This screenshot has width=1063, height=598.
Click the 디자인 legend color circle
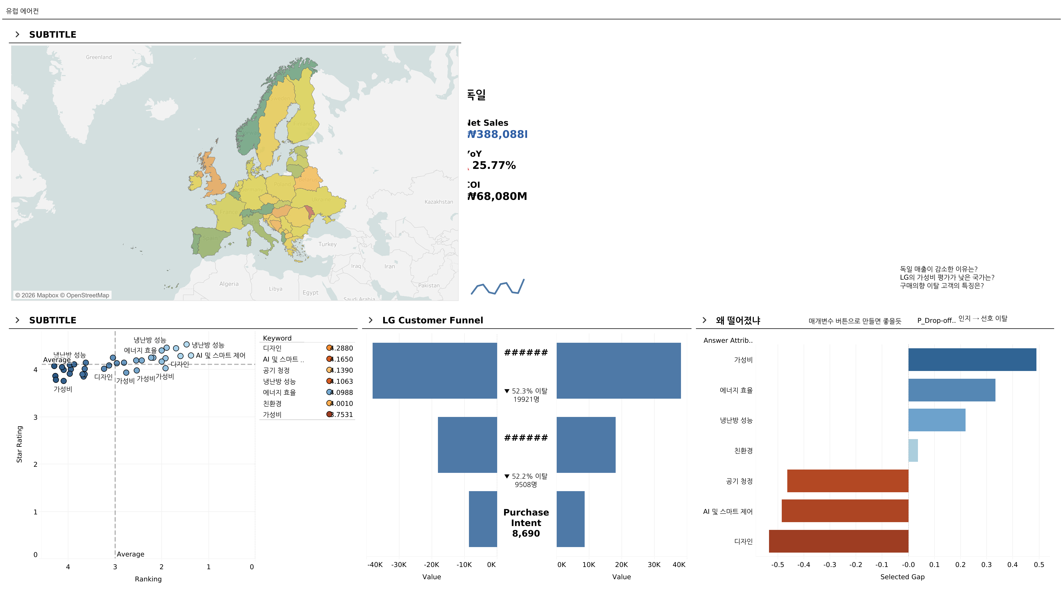point(329,348)
